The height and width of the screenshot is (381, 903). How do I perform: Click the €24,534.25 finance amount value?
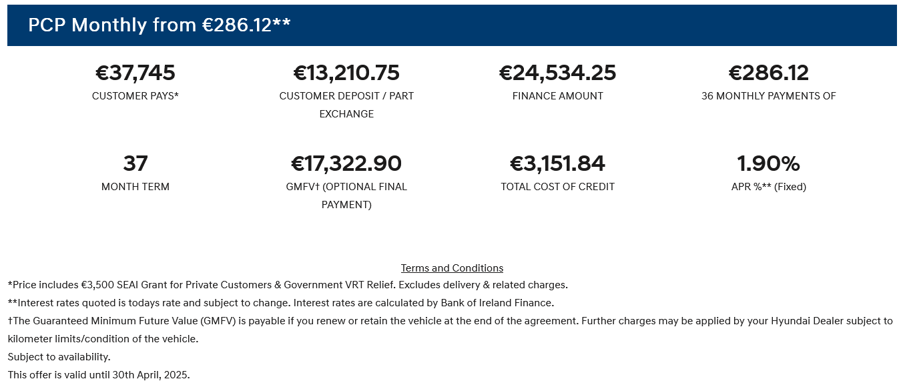(x=558, y=72)
